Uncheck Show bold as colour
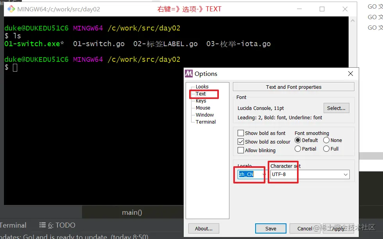 [x=241, y=142]
